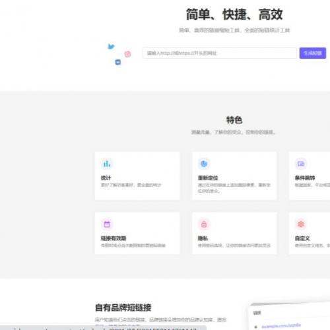330x330 pixels.
Task: Click the purple 生成短链 button
Action: pyautogui.click(x=313, y=53)
